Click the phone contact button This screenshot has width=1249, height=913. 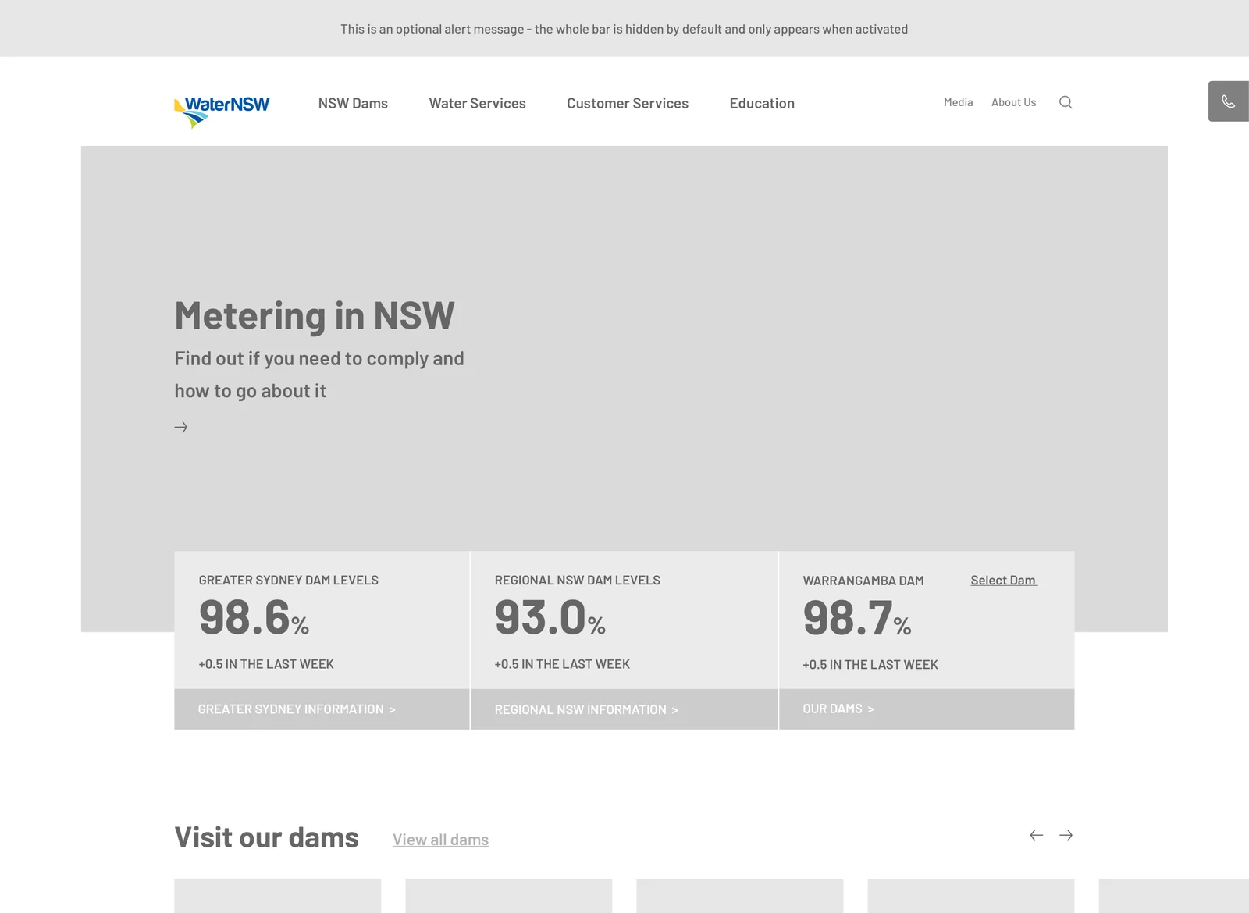[1229, 101]
